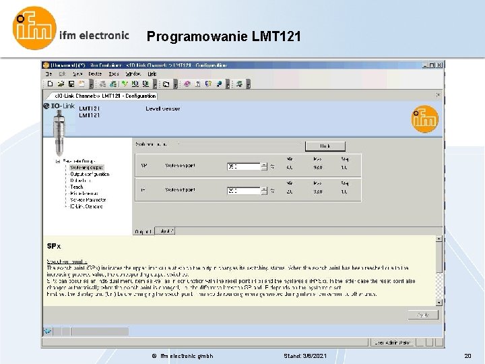Click the Apply button
This screenshot has width=485, height=364.
click(x=423, y=315)
